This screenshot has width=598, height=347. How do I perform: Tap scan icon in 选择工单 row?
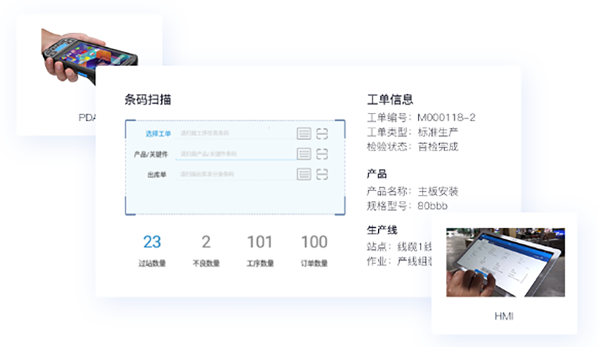tap(322, 134)
